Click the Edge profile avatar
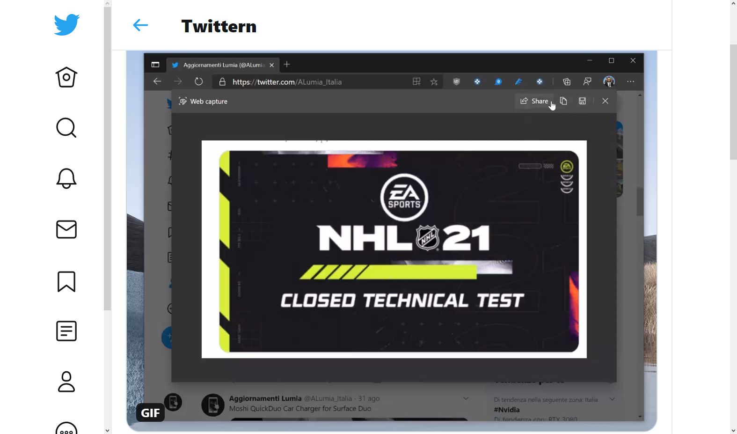 (x=609, y=81)
